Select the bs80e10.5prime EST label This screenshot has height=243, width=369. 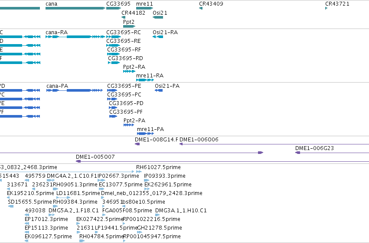coord(144,202)
